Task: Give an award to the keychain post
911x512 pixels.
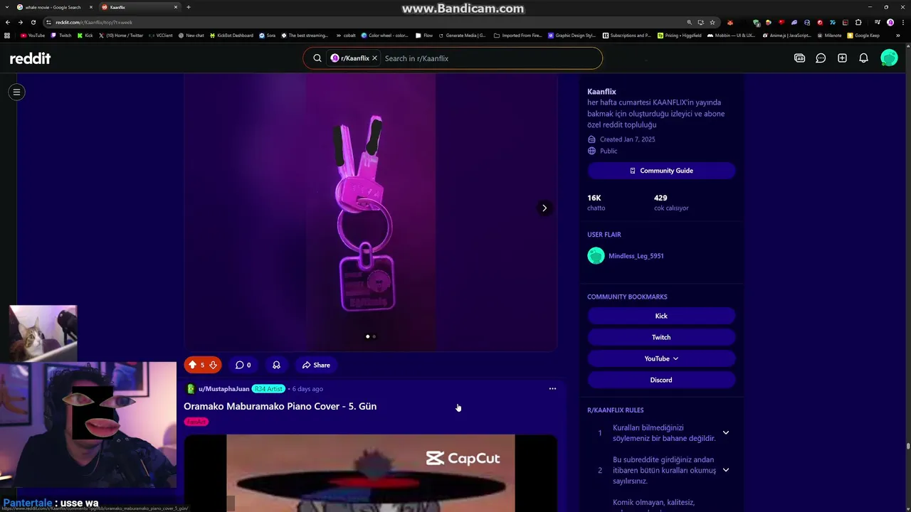Action: click(276, 365)
